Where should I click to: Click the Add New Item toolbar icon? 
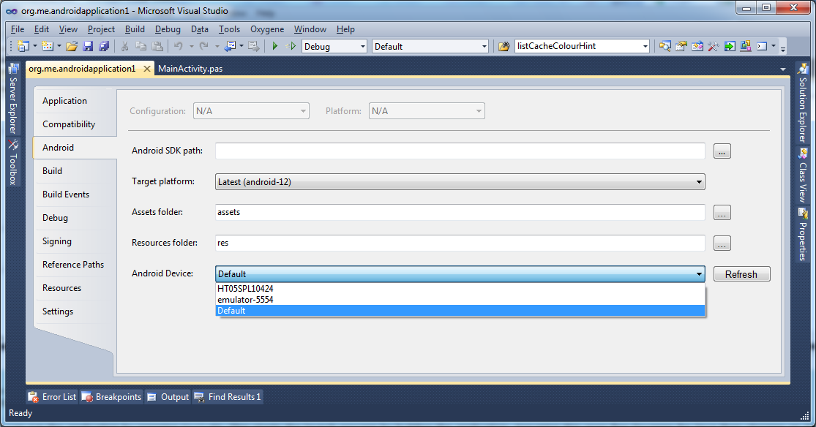point(48,46)
